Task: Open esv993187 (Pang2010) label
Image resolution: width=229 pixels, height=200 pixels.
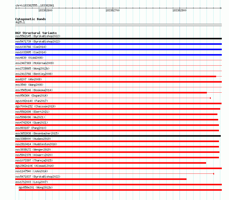Action: [x=31, y=128]
